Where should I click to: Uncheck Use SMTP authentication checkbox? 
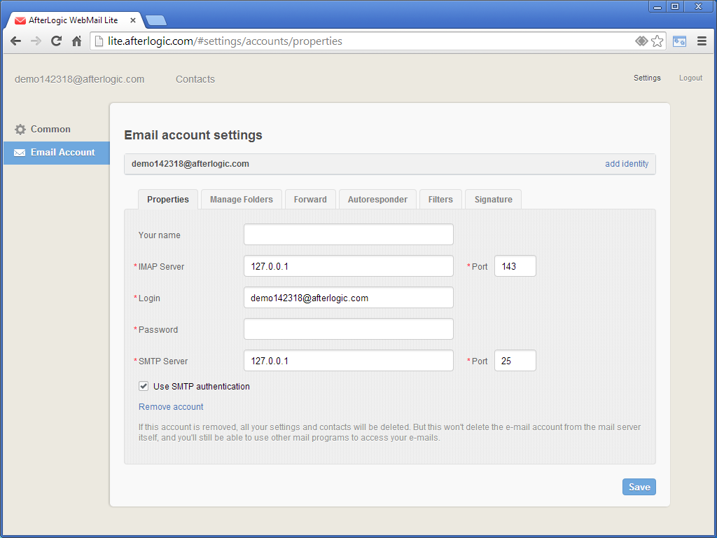point(144,386)
